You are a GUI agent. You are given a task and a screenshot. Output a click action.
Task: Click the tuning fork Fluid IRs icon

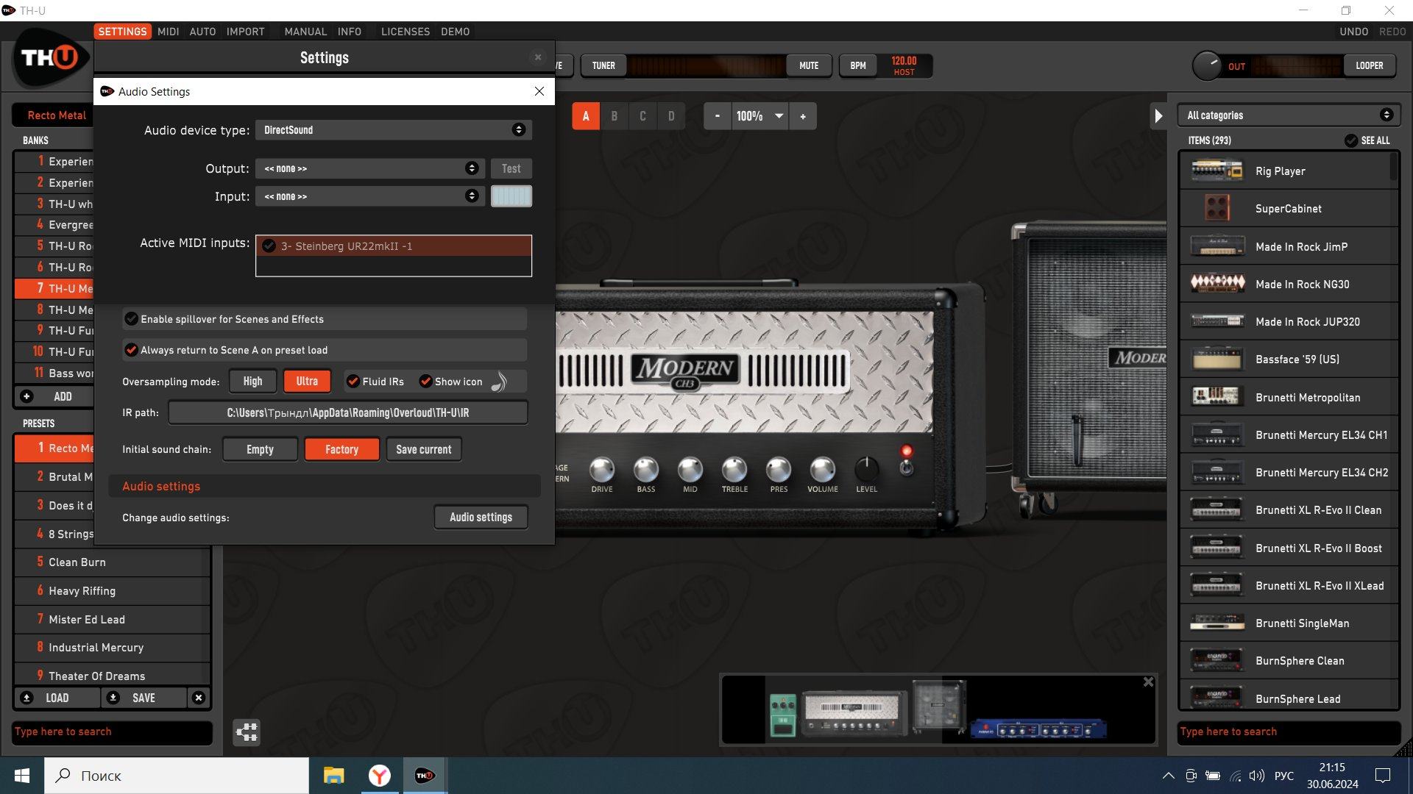coord(499,382)
